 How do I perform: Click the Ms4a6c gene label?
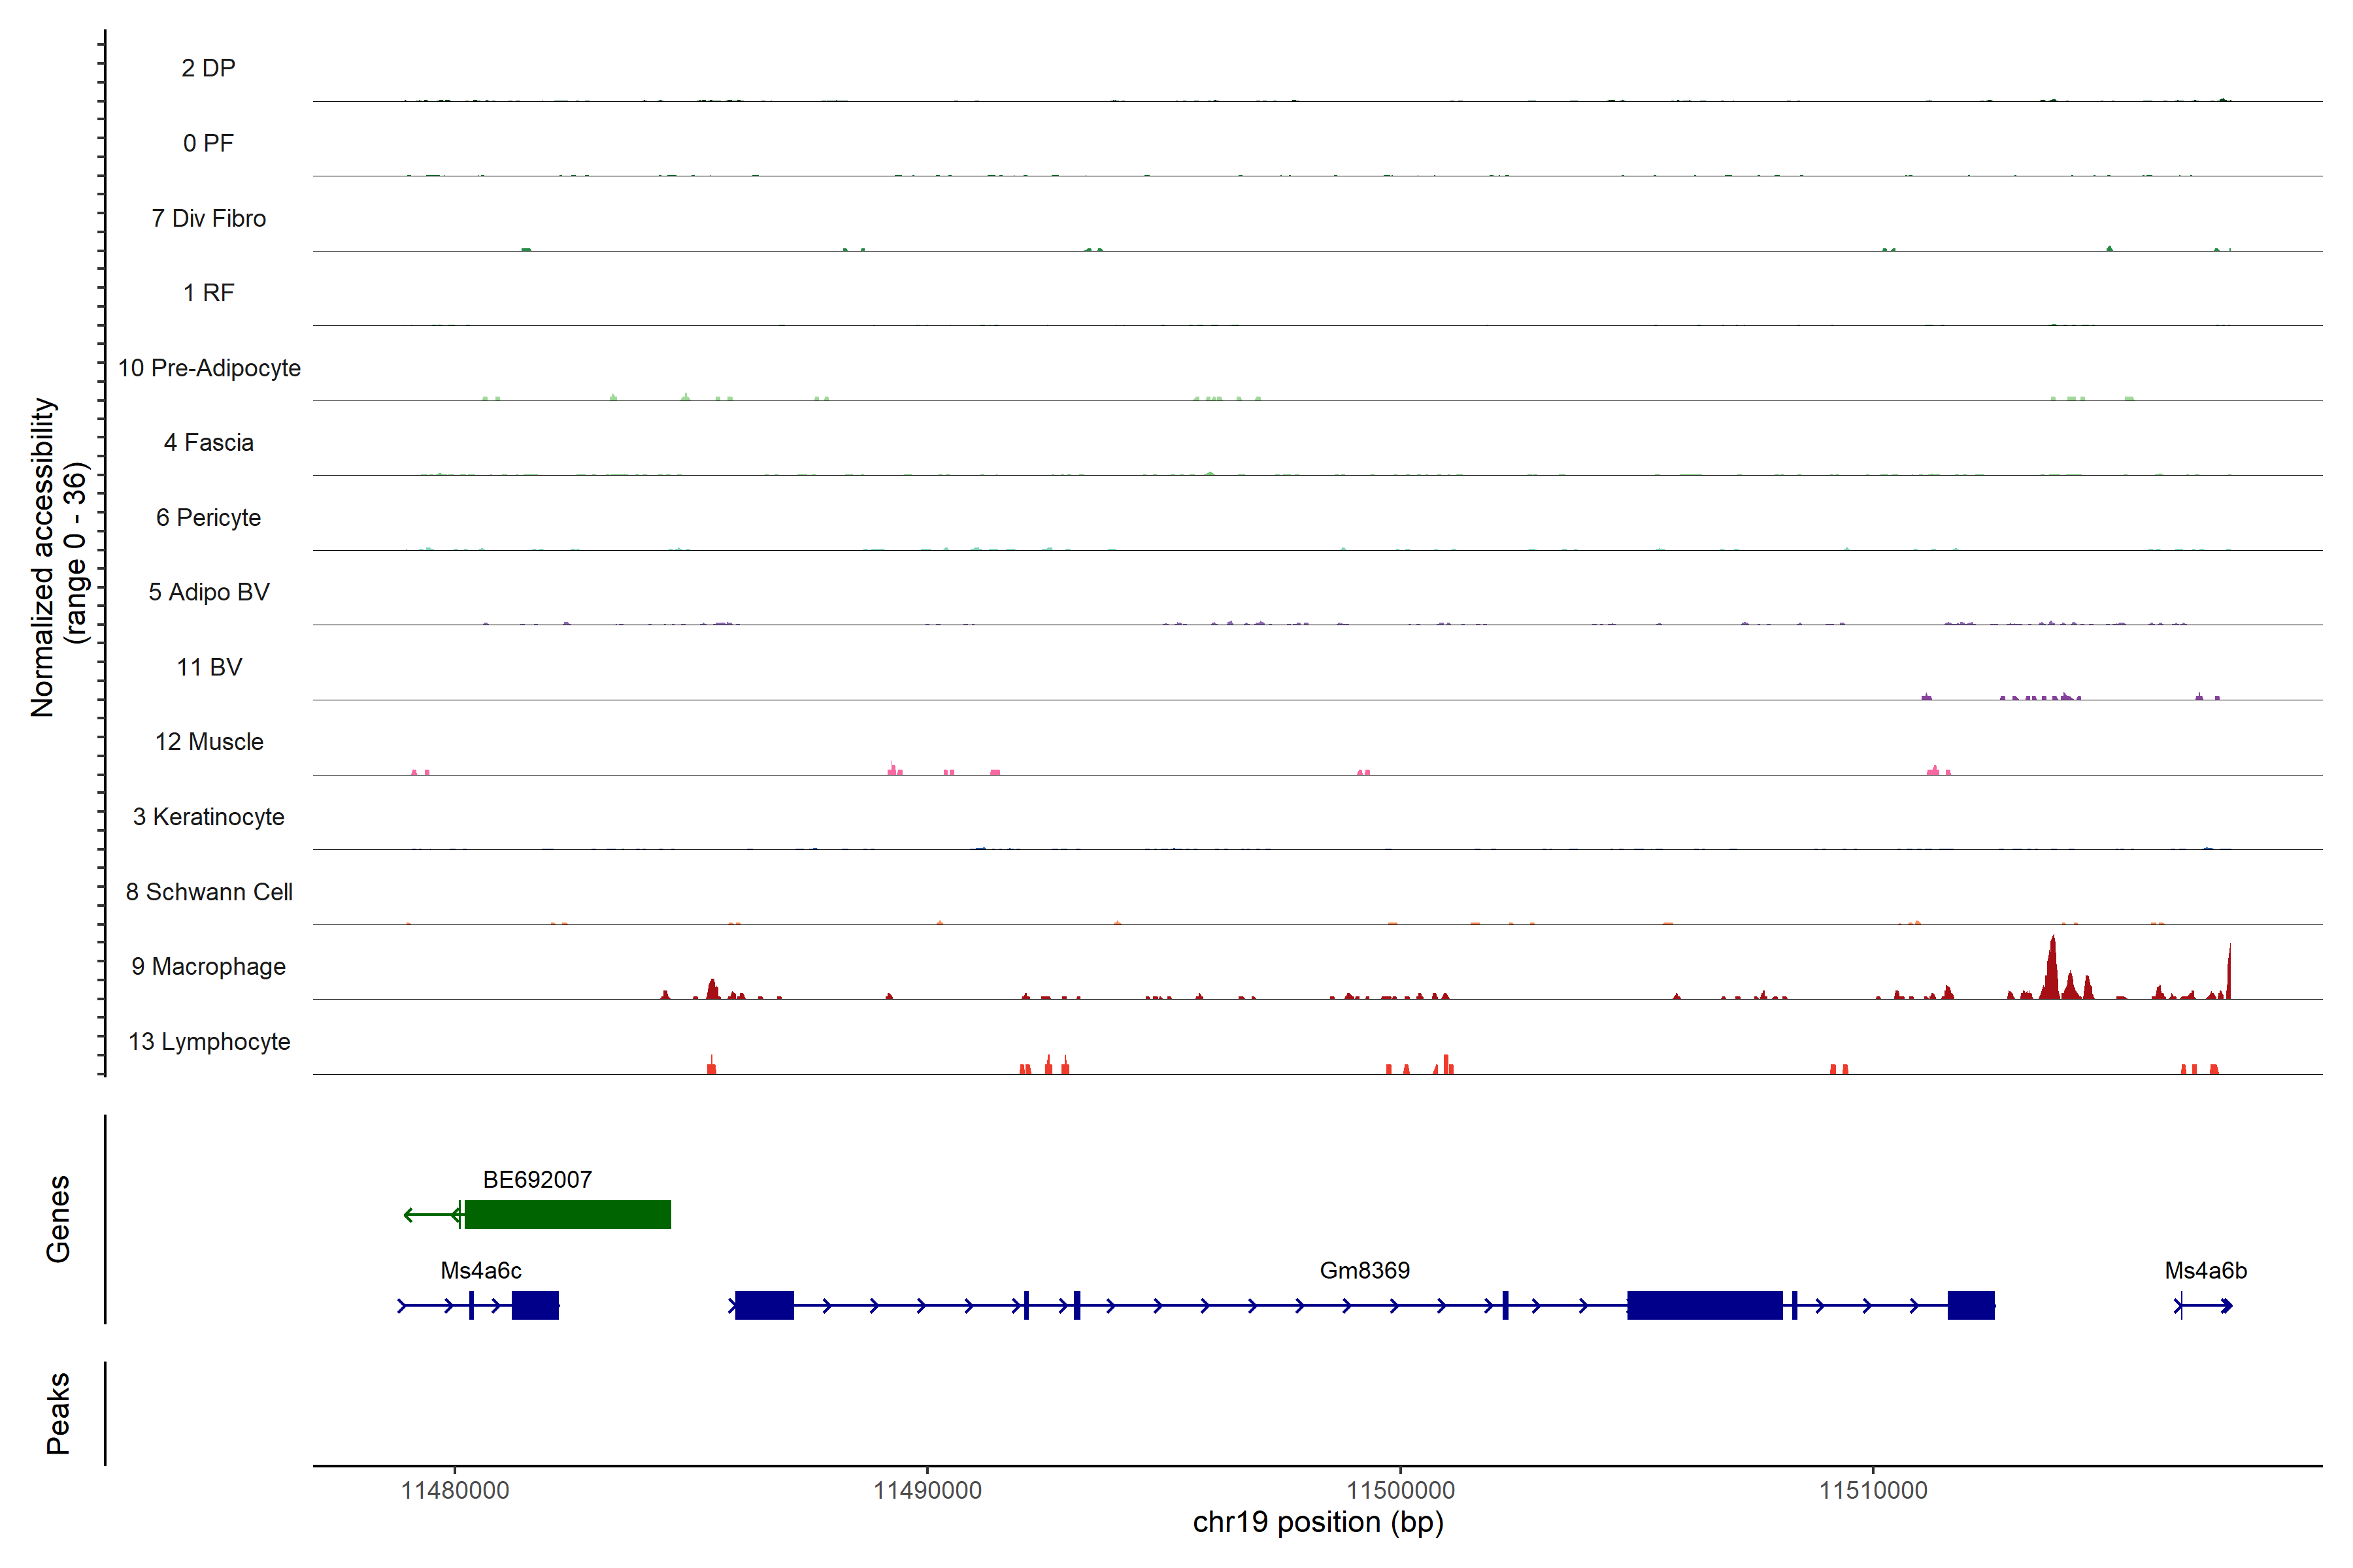coord(480,1270)
